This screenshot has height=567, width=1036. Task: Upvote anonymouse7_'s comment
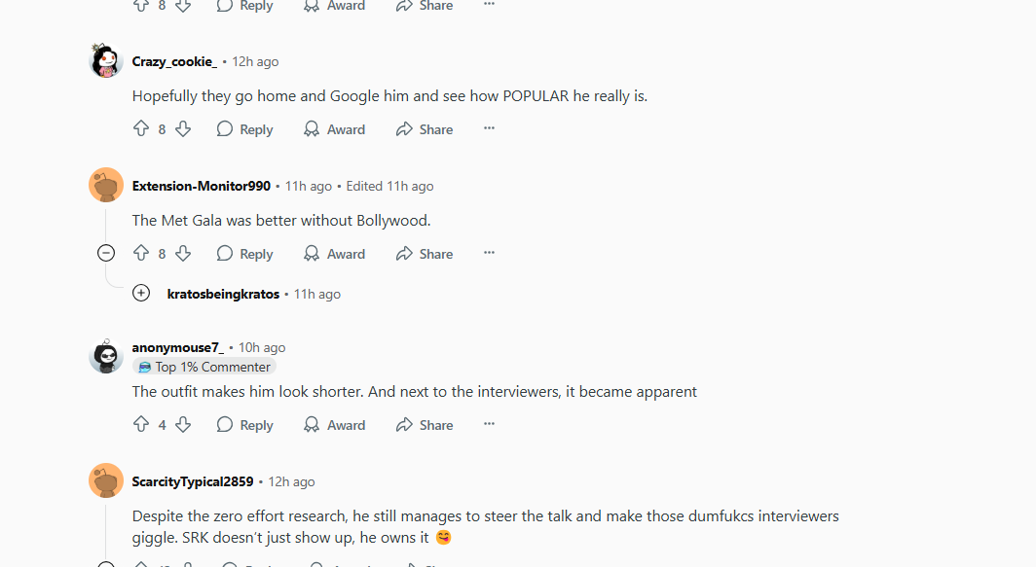[141, 425]
